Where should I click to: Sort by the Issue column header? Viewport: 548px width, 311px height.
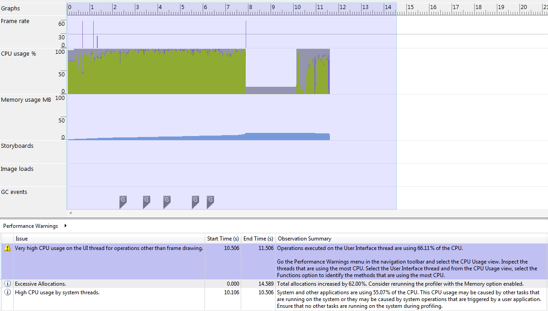[109, 239]
